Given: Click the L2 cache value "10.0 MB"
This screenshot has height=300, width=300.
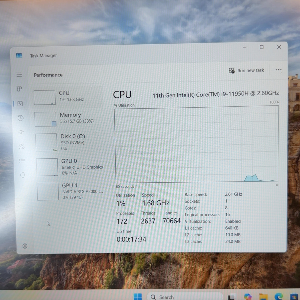Looking at the screenshot, I should (x=233, y=235).
